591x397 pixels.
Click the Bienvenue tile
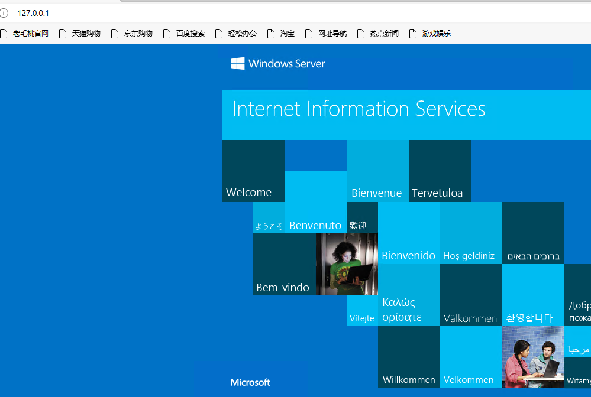tap(377, 171)
